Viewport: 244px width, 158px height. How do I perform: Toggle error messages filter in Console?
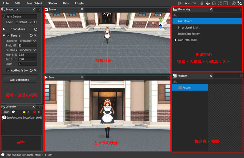34,112
